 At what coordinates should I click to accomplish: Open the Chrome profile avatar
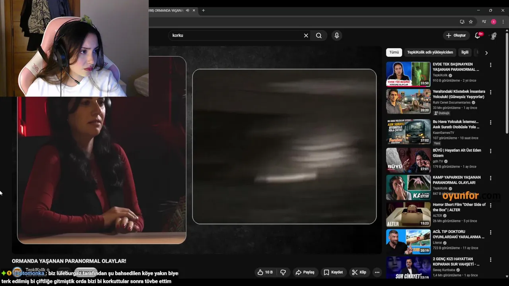[x=493, y=22]
